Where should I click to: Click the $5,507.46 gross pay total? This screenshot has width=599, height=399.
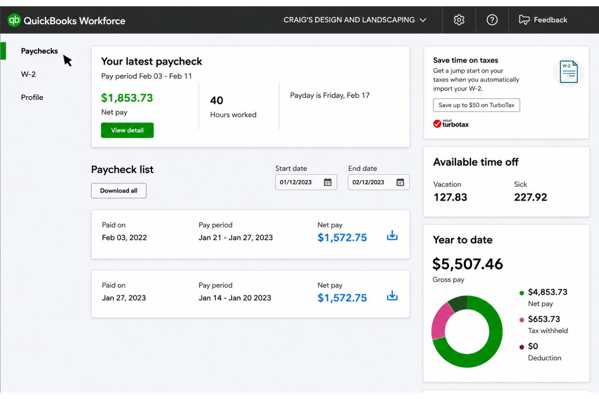pos(467,264)
